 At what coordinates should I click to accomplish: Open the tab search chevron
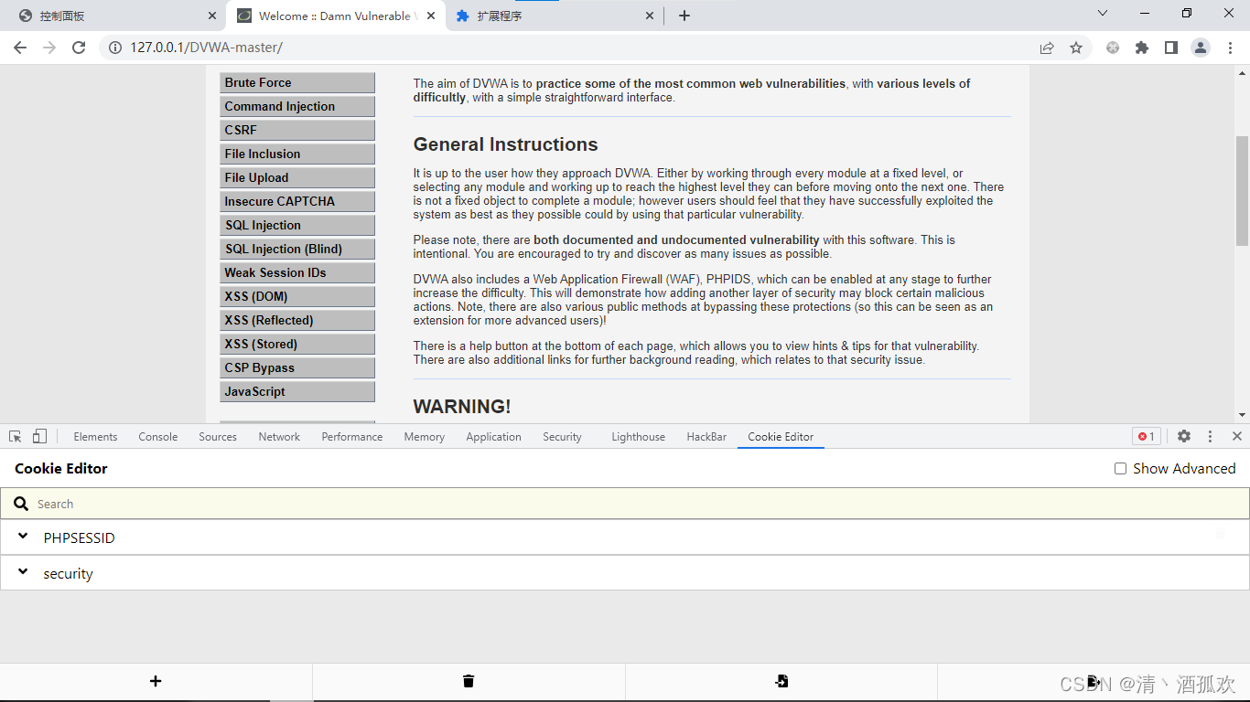(1103, 14)
